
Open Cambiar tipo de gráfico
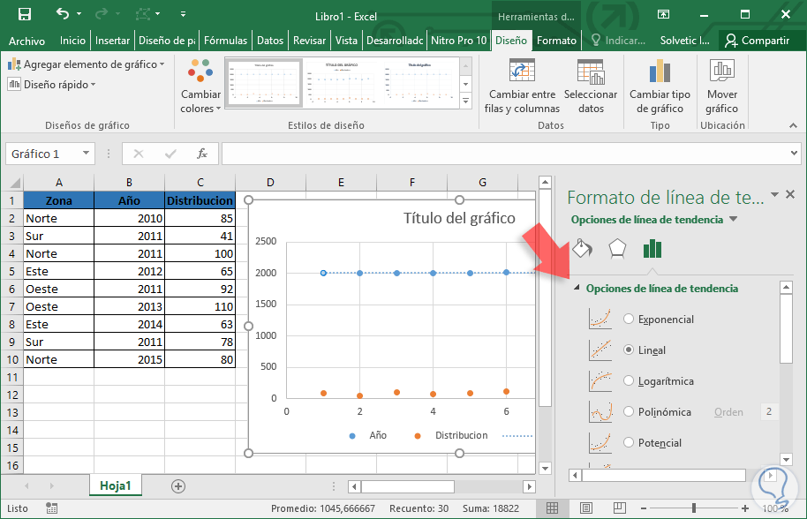(660, 72)
